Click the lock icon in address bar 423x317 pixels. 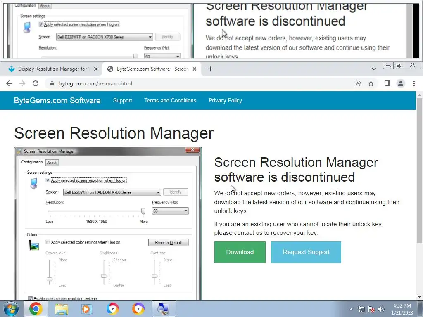(52, 83)
